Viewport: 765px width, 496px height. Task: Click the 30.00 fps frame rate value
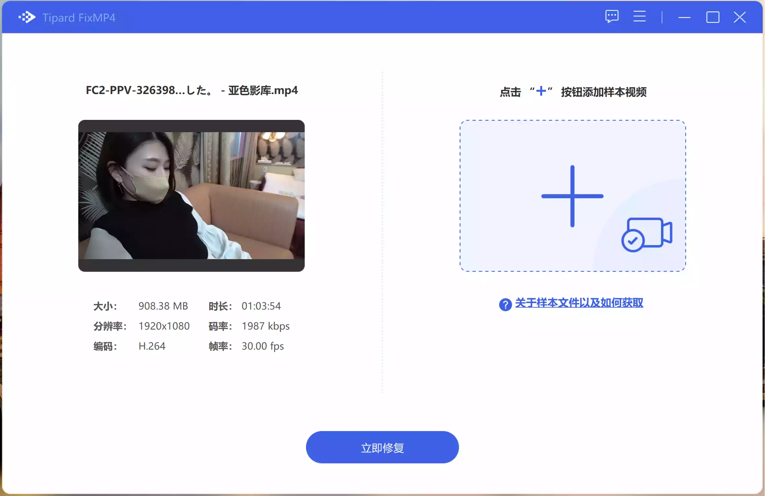coord(263,346)
